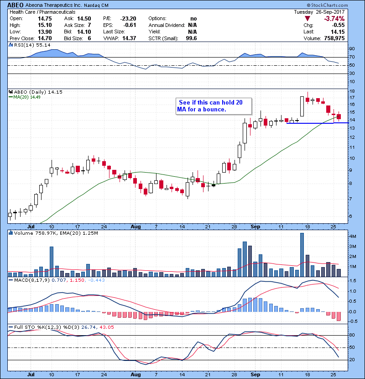365x379 pixels.
Task: Click the RSI(14) 55.14 panel label
Action: tap(32, 45)
